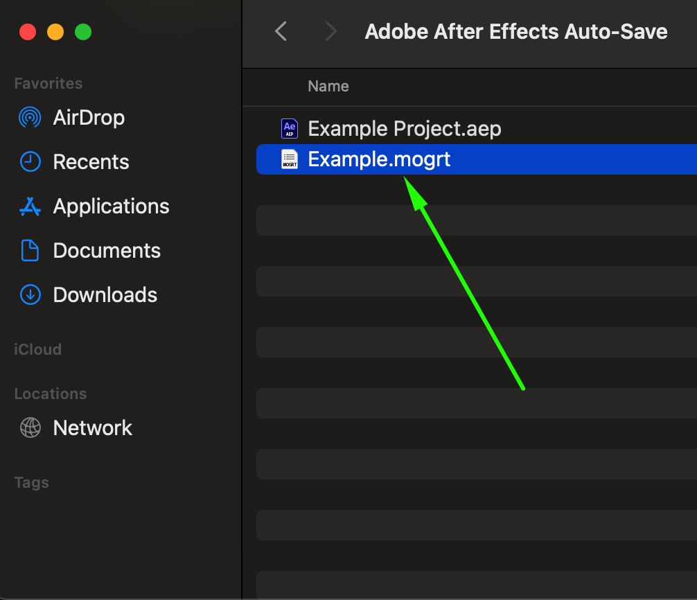The image size is (697, 600).
Task: Go back using the left chevron
Action: [281, 31]
